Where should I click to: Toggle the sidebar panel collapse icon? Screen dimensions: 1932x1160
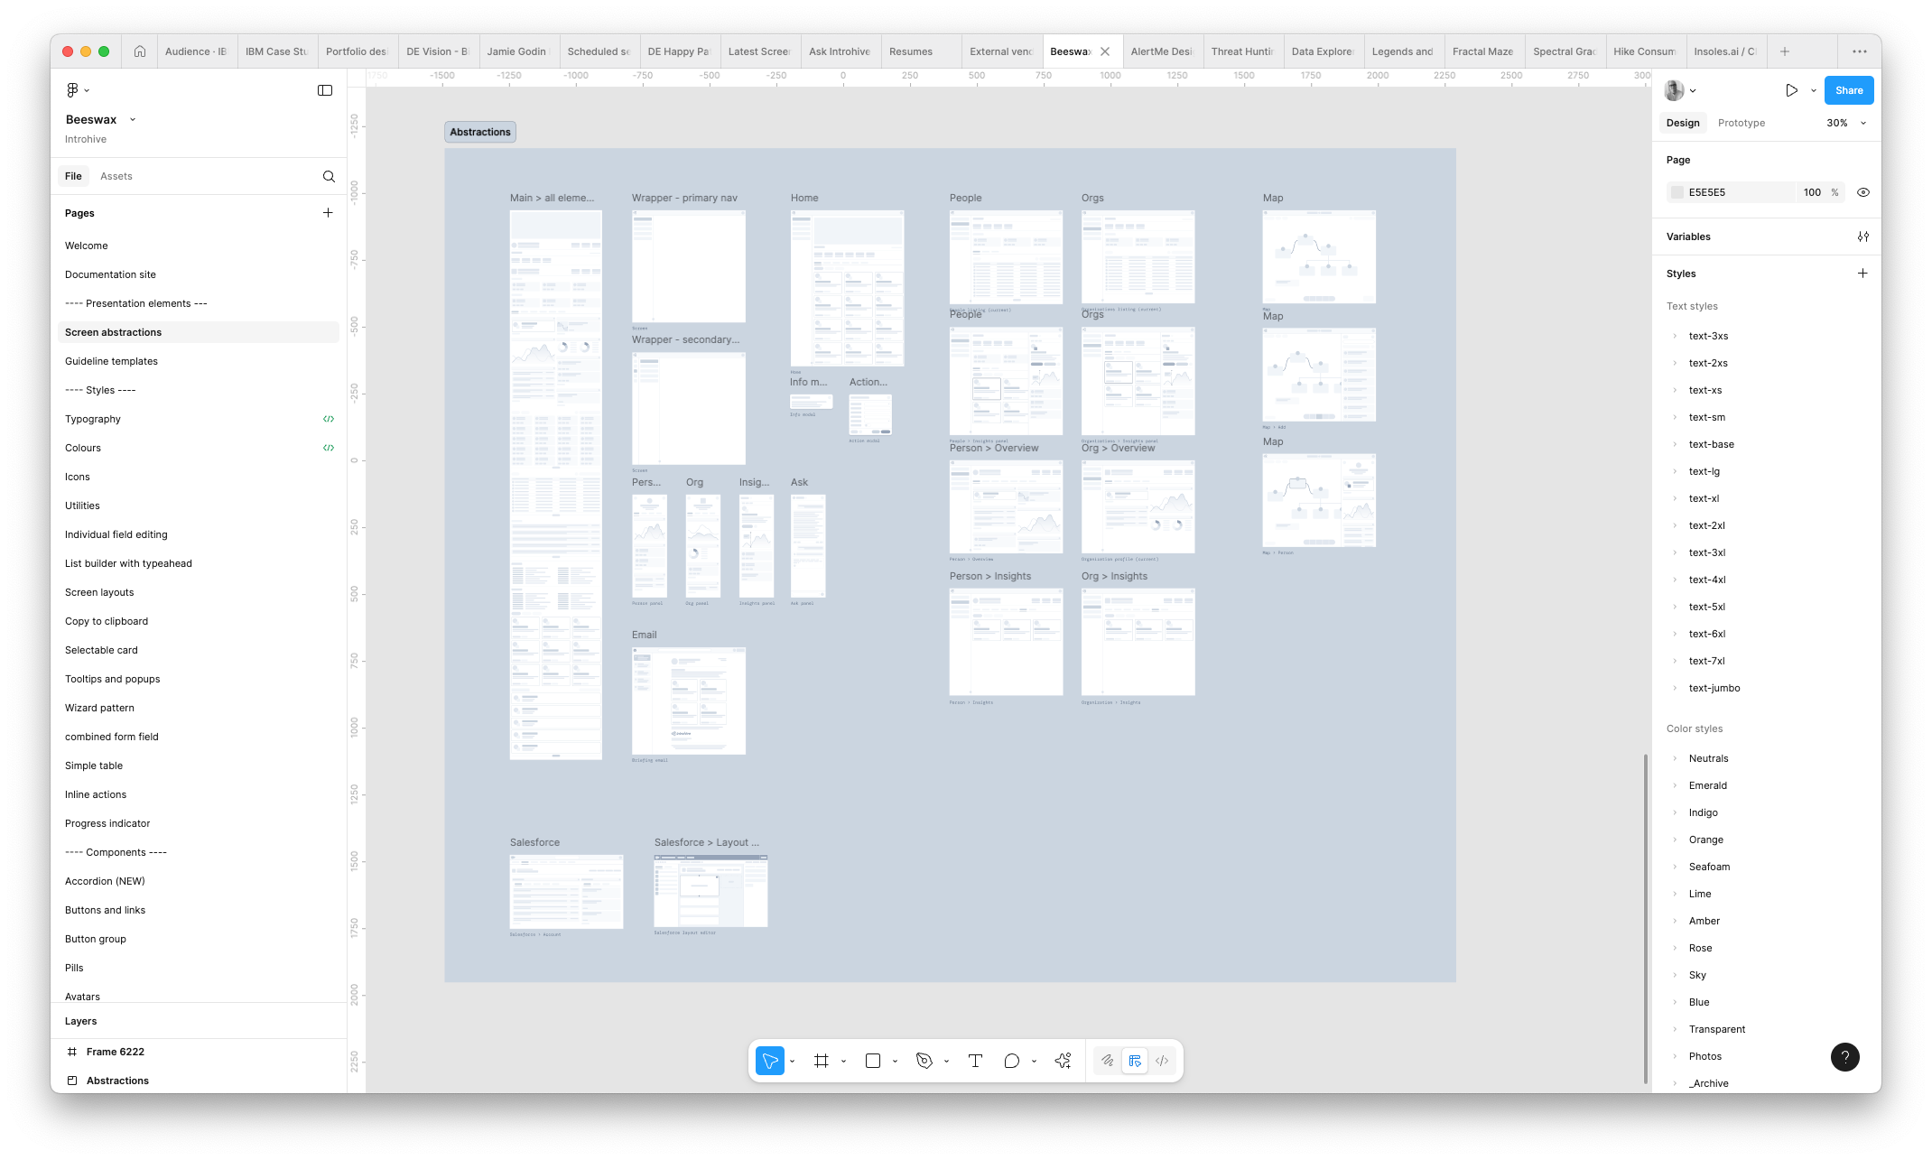[x=325, y=90]
